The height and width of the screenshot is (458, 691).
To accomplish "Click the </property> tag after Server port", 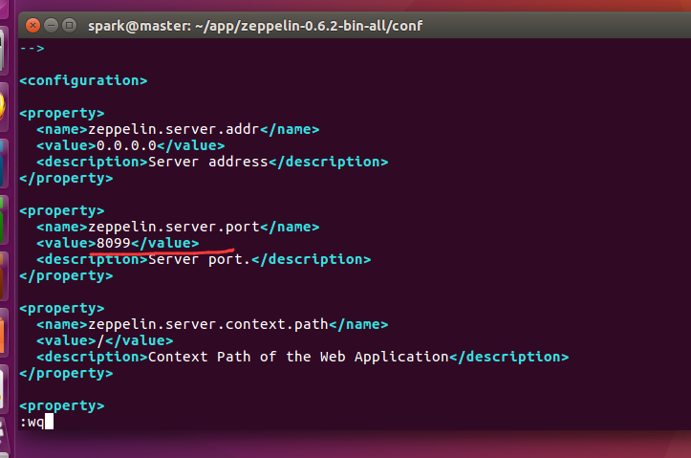I will coord(66,275).
